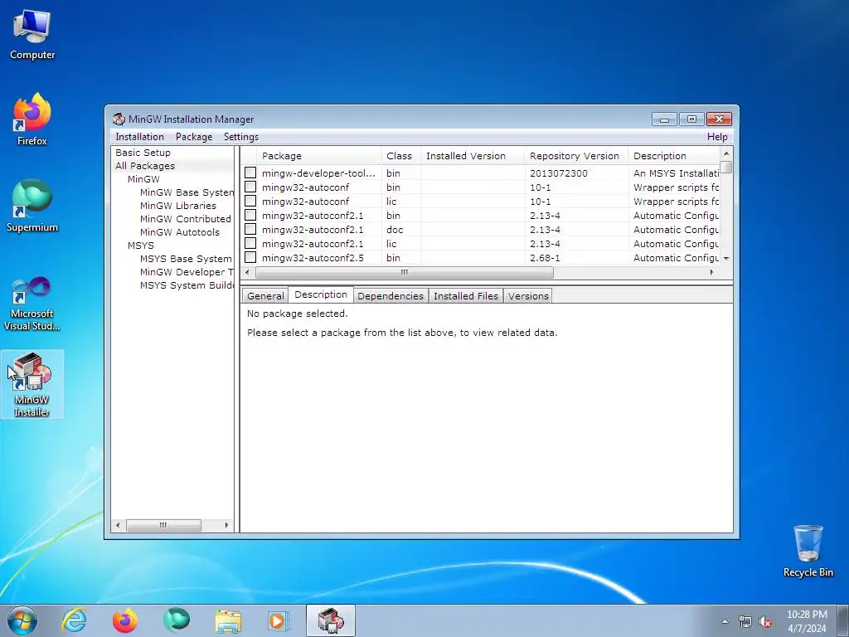Tick checkbox for mingw32-autoconf bin package
The height and width of the screenshot is (637, 849).
250,187
